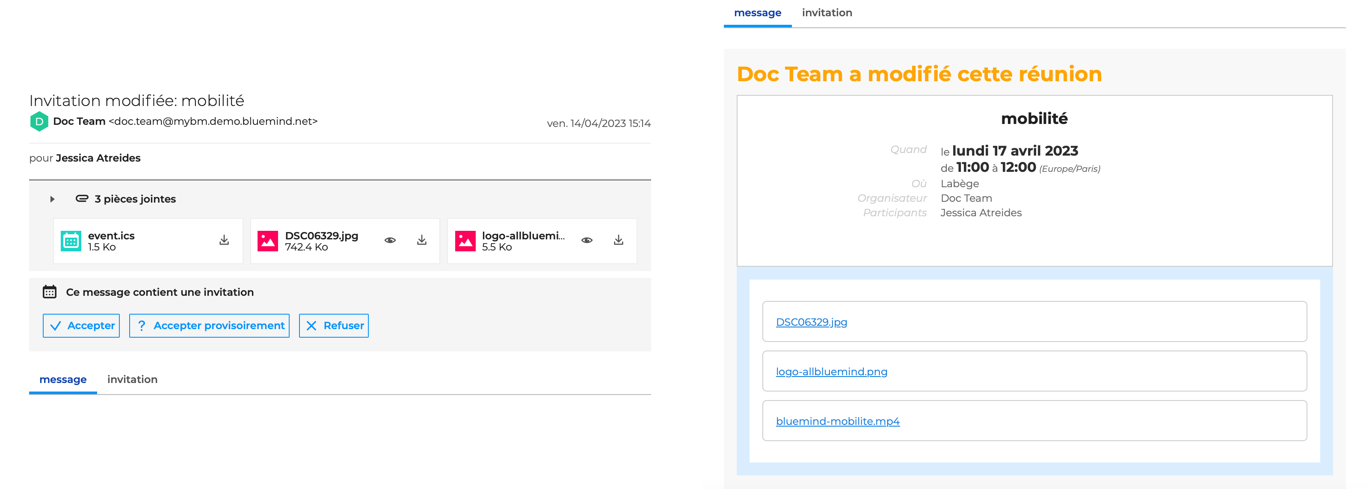Click the calendar invitation icon
This screenshot has width=1369, height=489.
coord(50,292)
